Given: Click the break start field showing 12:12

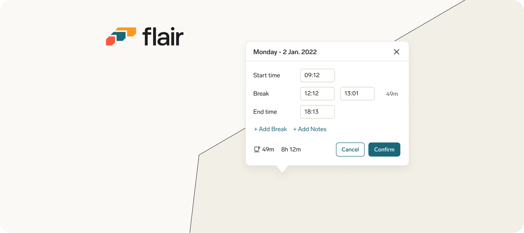Looking at the screenshot, I should [x=317, y=94].
